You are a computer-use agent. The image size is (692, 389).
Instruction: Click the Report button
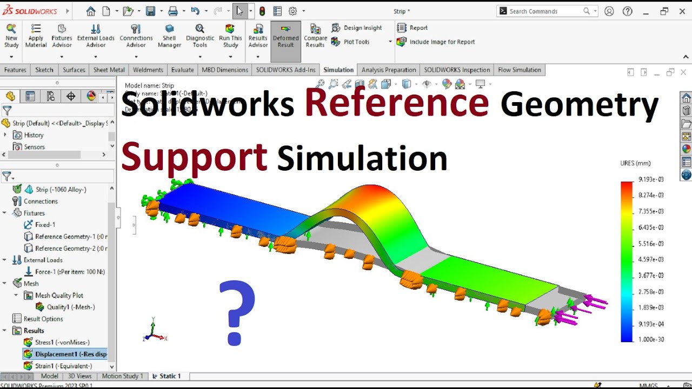(412, 28)
